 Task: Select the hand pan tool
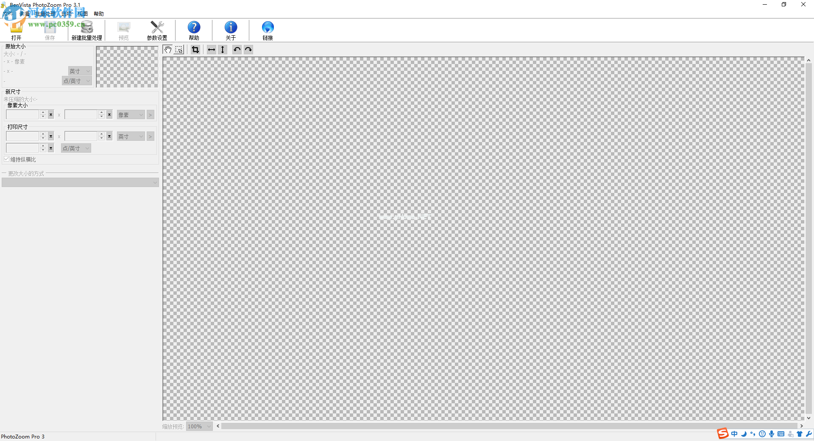tap(168, 50)
